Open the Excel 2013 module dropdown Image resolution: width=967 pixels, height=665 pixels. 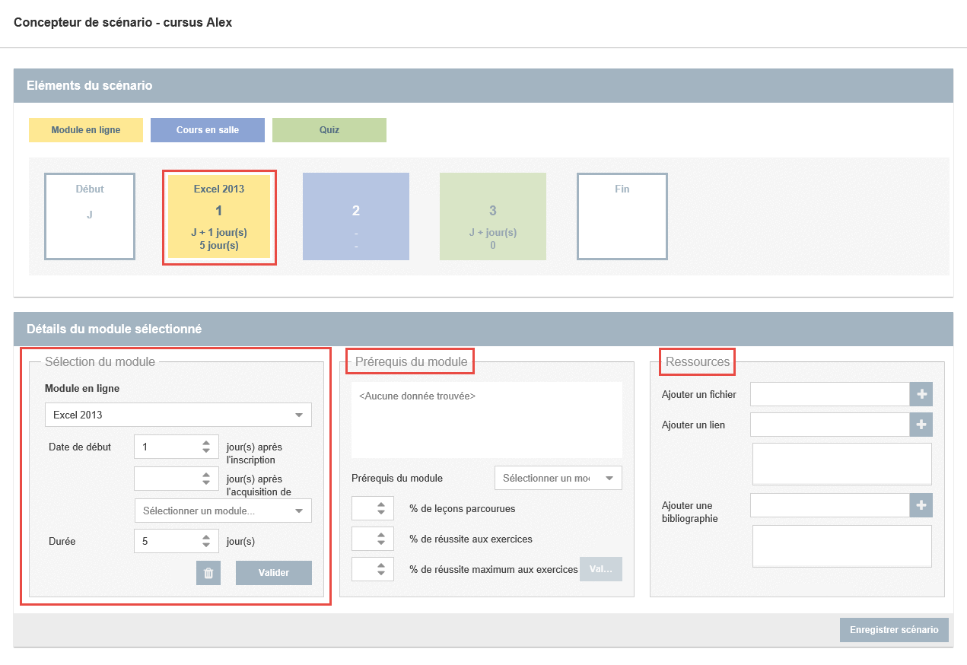(x=178, y=415)
